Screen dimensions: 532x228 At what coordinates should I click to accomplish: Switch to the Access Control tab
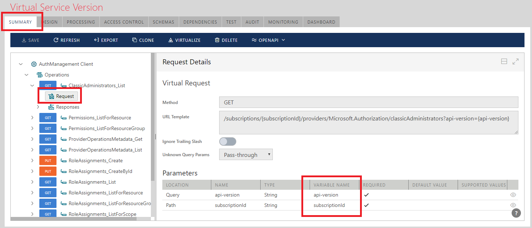pyautogui.click(x=124, y=22)
